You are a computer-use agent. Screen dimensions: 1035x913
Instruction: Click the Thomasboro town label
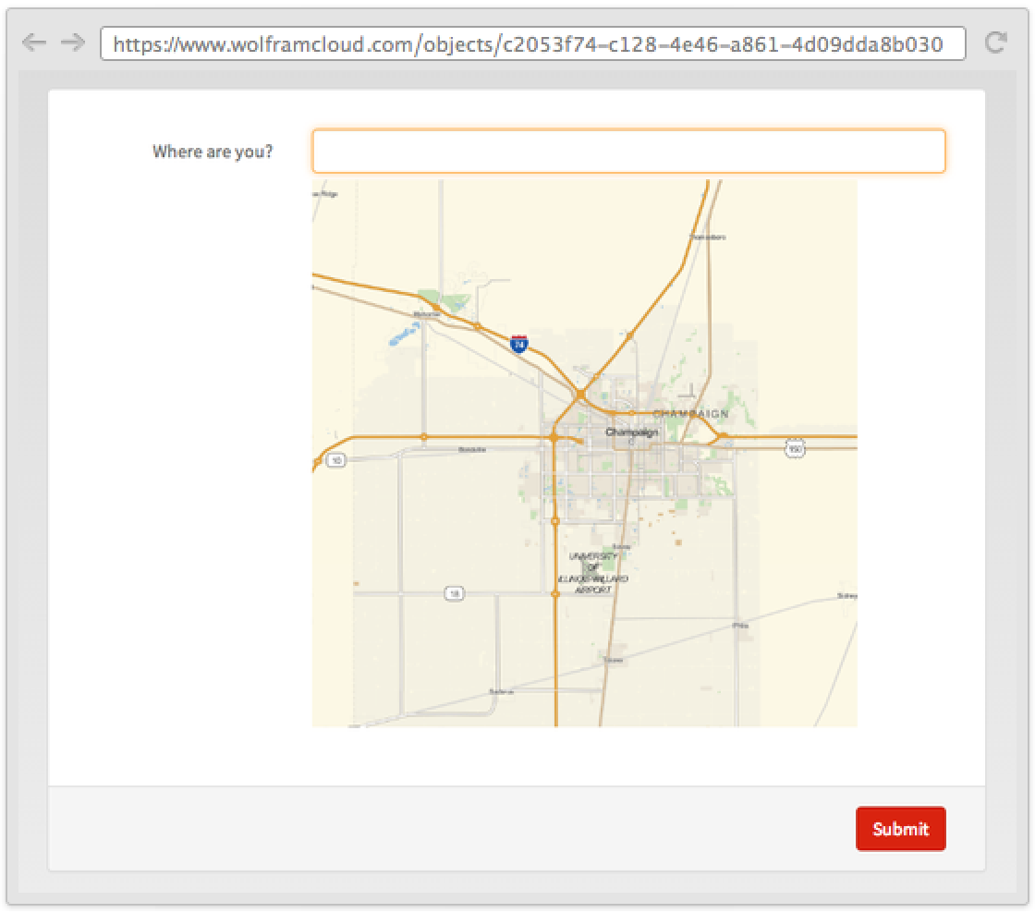708,237
